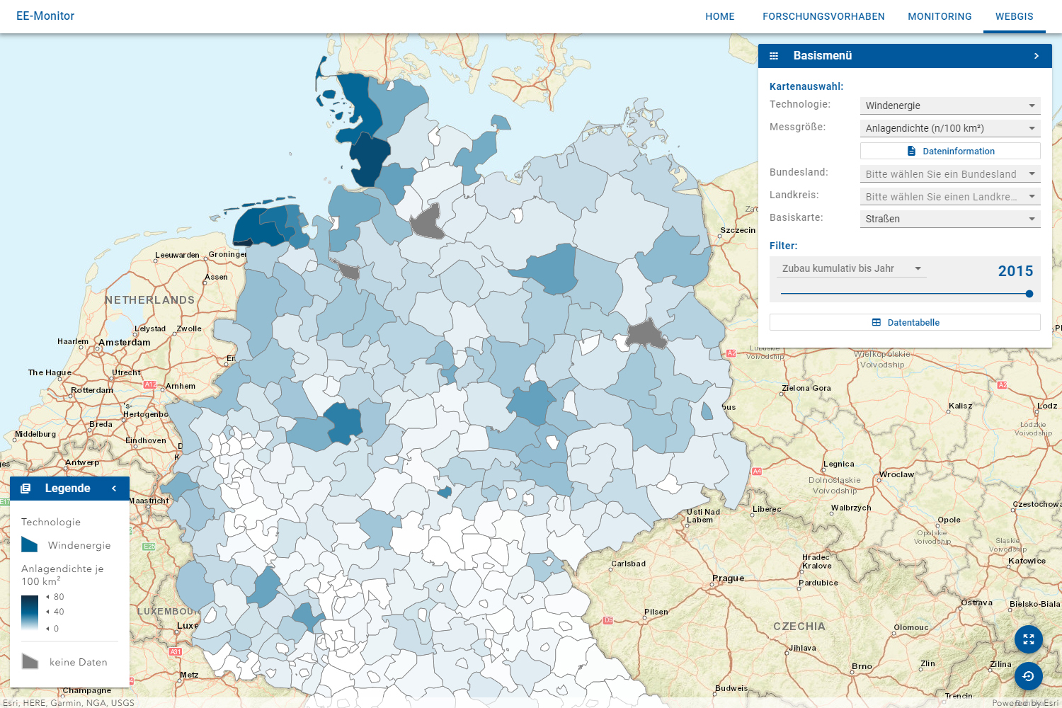Click the keine Daten gray legend symbol
The width and height of the screenshot is (1062, 708).
[x=30, y=661]
